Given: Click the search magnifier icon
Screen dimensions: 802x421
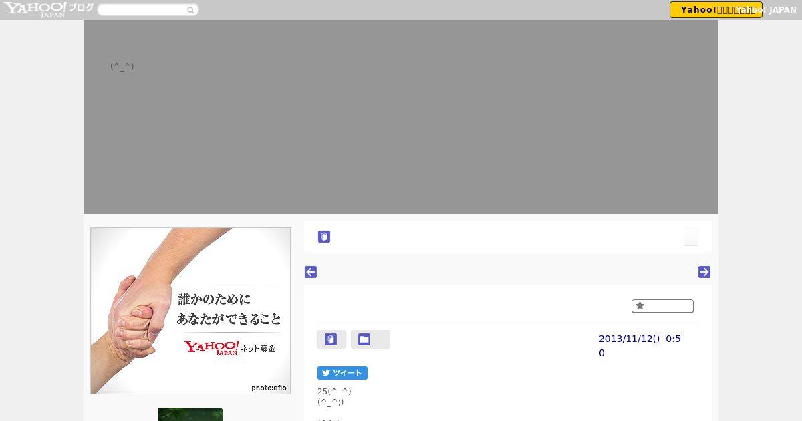Looking at the screenshot, I should (191, 10).
